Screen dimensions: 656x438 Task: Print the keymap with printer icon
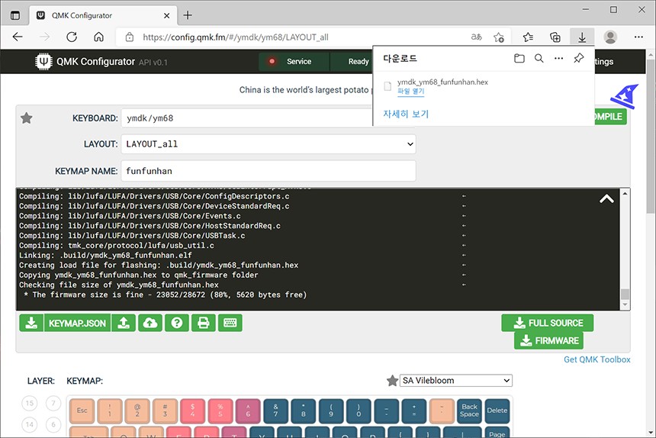tap(204, 323)
